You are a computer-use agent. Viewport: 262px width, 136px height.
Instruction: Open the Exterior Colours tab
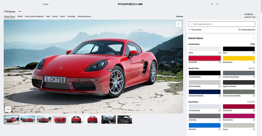point(9,16)
